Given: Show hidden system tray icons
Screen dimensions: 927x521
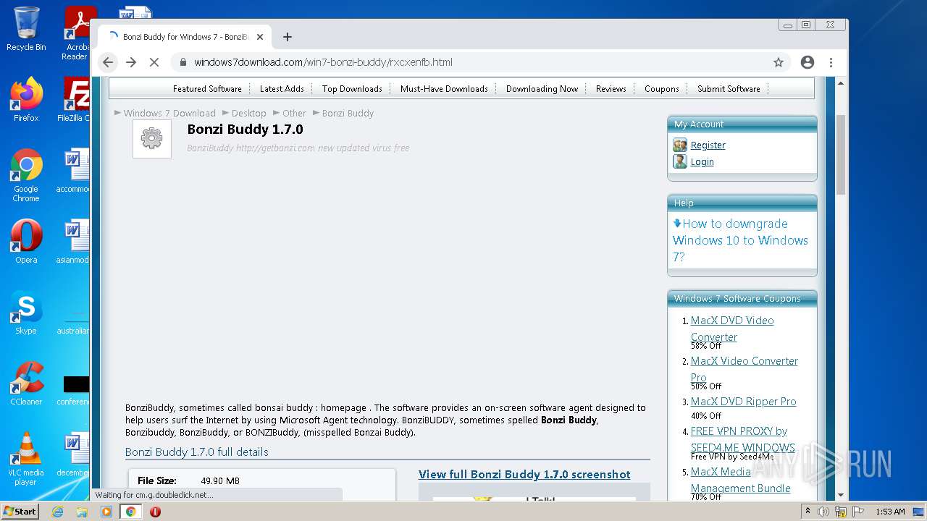Looking at the screenshot, I should pyautogui.click(x=808, y=512).
